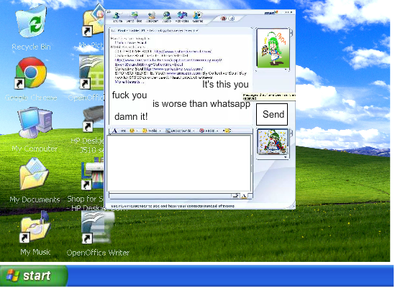The height and width of the screenshot is (287, 395).
Task: Expand the Winks dropdown
Action: click(x=152, y=131)
